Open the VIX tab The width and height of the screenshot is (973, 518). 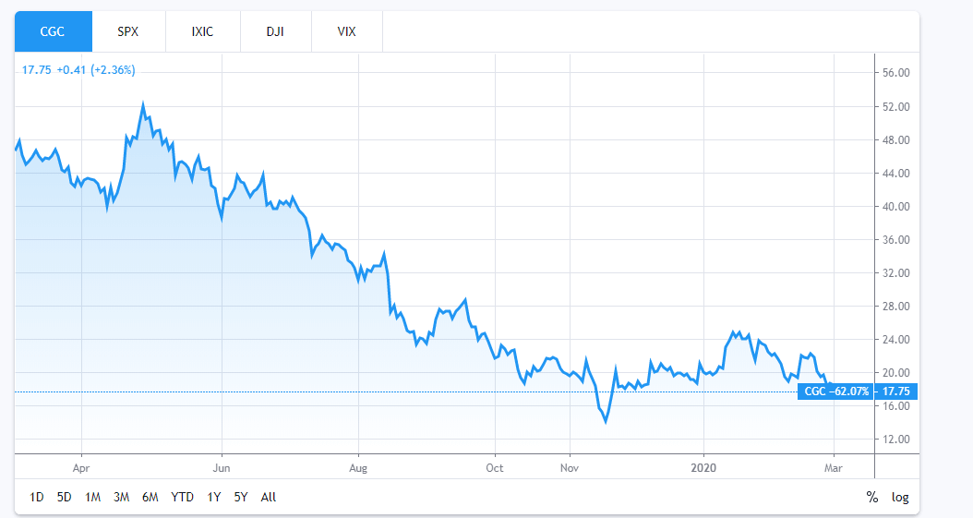pos(347,31)
